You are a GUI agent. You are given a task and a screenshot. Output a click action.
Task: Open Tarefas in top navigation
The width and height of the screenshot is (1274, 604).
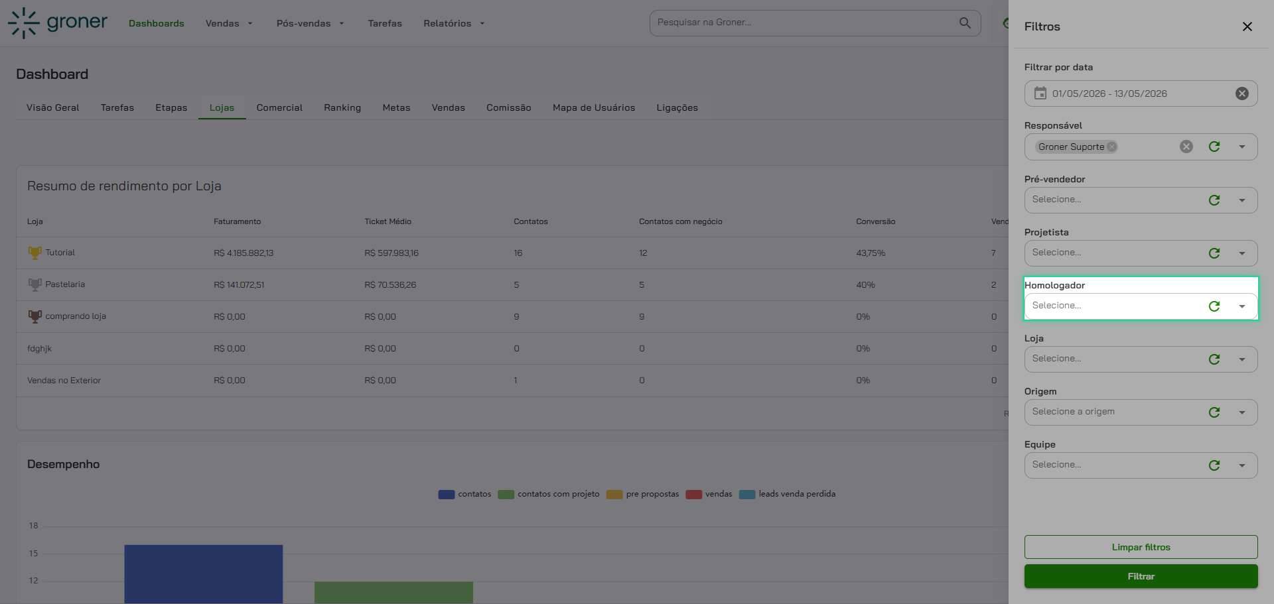pos(385,23)
